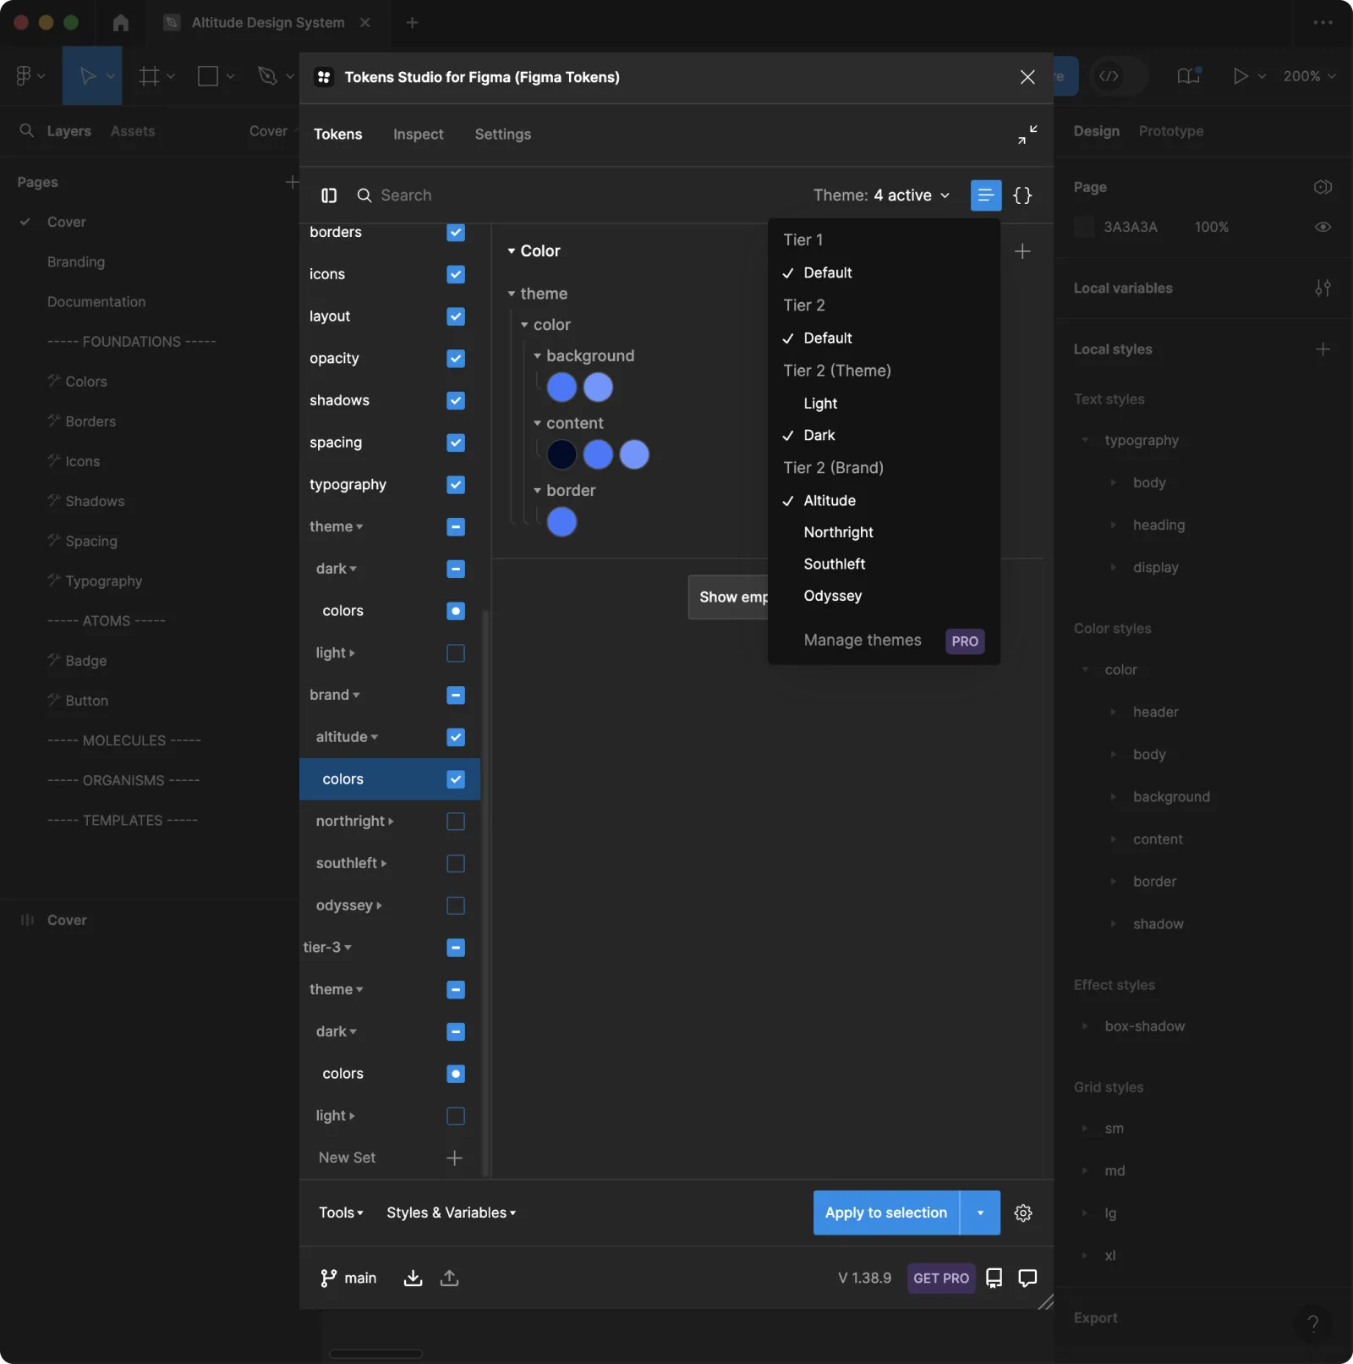Image resolution: width=1353 pixels, height=1364 pixels.
Task: Toggle the shadows token set checkbox
Action: tap(456, 400)
